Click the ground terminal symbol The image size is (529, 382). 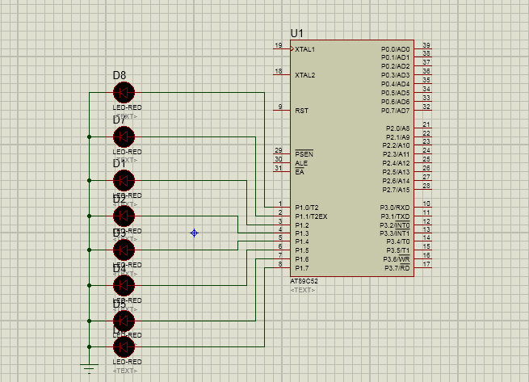click(89, 369)
